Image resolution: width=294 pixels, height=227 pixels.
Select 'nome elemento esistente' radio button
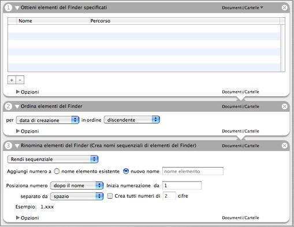pyautogui.click(x=57, y=171)
